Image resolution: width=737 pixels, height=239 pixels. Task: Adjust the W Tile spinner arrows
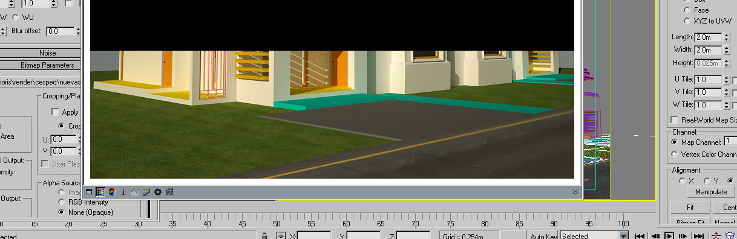(x=727, y=105)
